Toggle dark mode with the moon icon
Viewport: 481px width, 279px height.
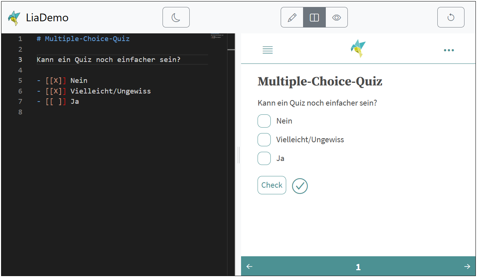[x=176, y=17]
